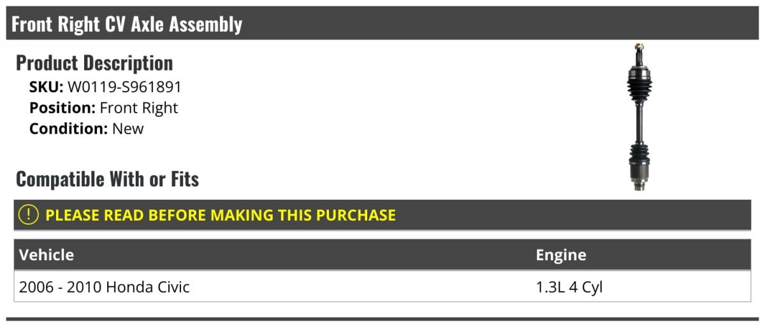Click the 'Condition:' label
765x327 pixels.
[x=69, y=129]
